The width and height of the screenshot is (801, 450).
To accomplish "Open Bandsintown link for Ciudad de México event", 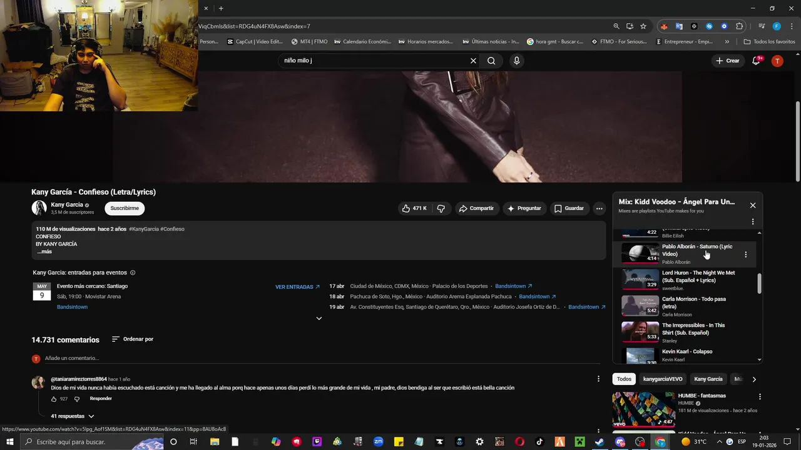I will click(513, 286).
